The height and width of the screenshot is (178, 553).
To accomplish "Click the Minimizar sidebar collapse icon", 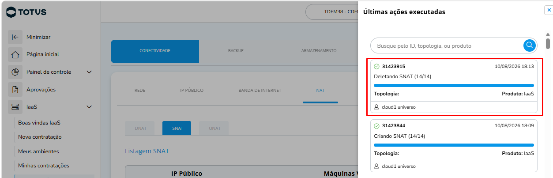I will [x=15, y=37].
